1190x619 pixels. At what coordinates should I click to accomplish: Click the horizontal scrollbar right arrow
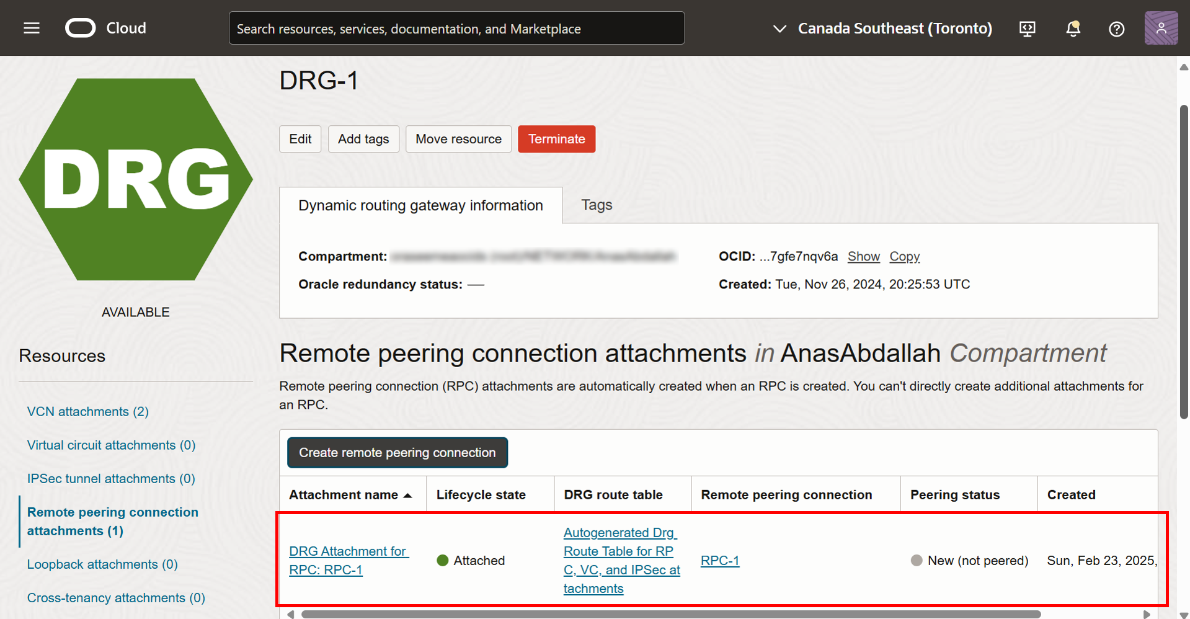coord(1147,614)
